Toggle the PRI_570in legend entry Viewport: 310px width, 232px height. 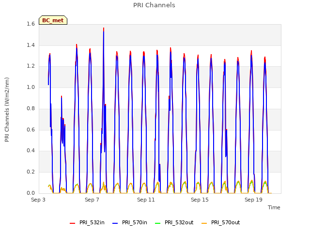(130, 222)
